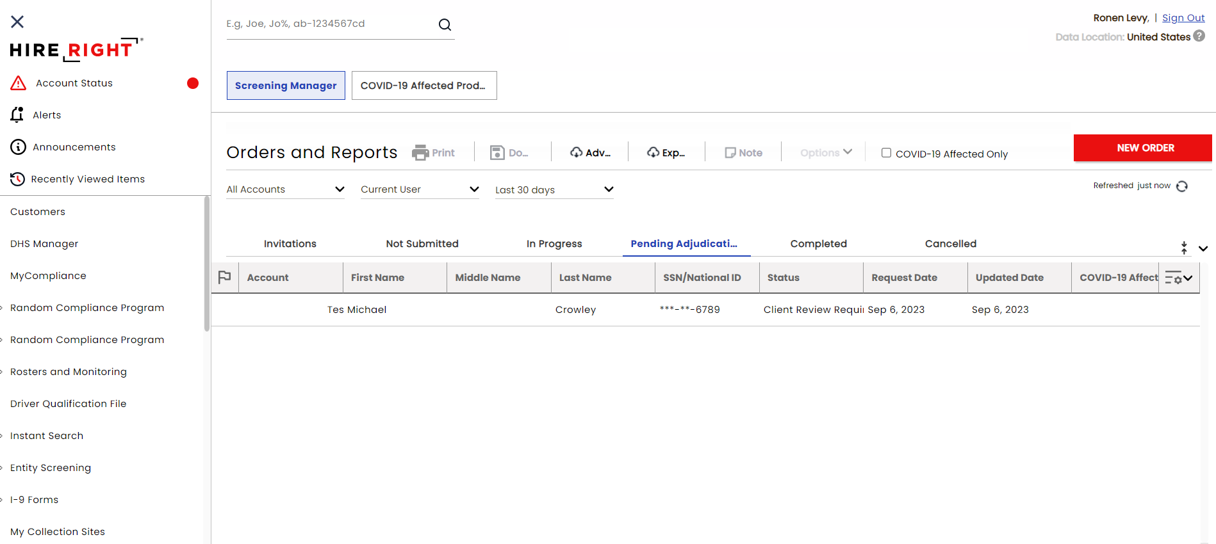Open Alerts bell in sidebar
This screenshot has width=1216, height=544.
pos(17,115)
